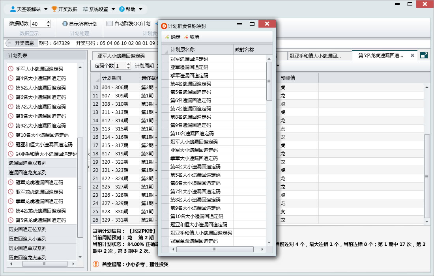Click 确定 in the mapping dialog
Viewport: 434px width, 276px height.
(172, 37)
